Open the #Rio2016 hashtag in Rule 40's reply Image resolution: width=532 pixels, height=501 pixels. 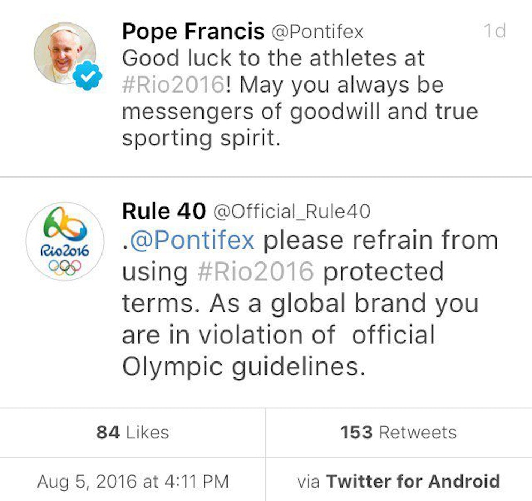[x=255, y=272]
